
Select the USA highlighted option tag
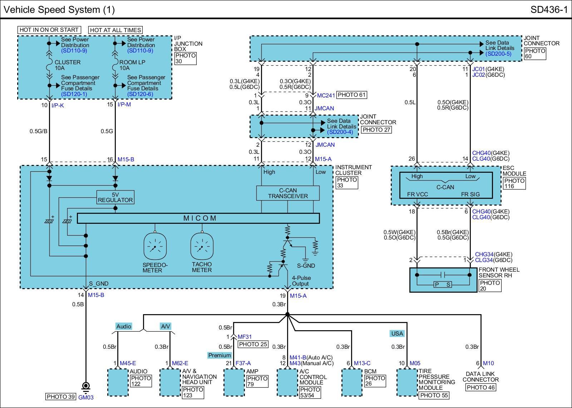(x=397, y=333)
